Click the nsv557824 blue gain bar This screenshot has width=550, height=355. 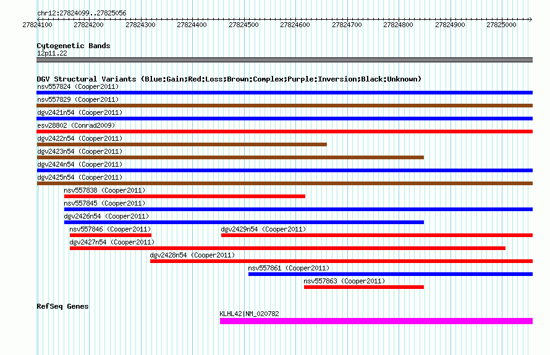pyautogui.click(x=284, y=93)
